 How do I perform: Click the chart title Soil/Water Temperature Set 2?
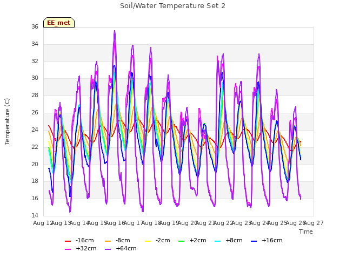click(x=172, y=6)
